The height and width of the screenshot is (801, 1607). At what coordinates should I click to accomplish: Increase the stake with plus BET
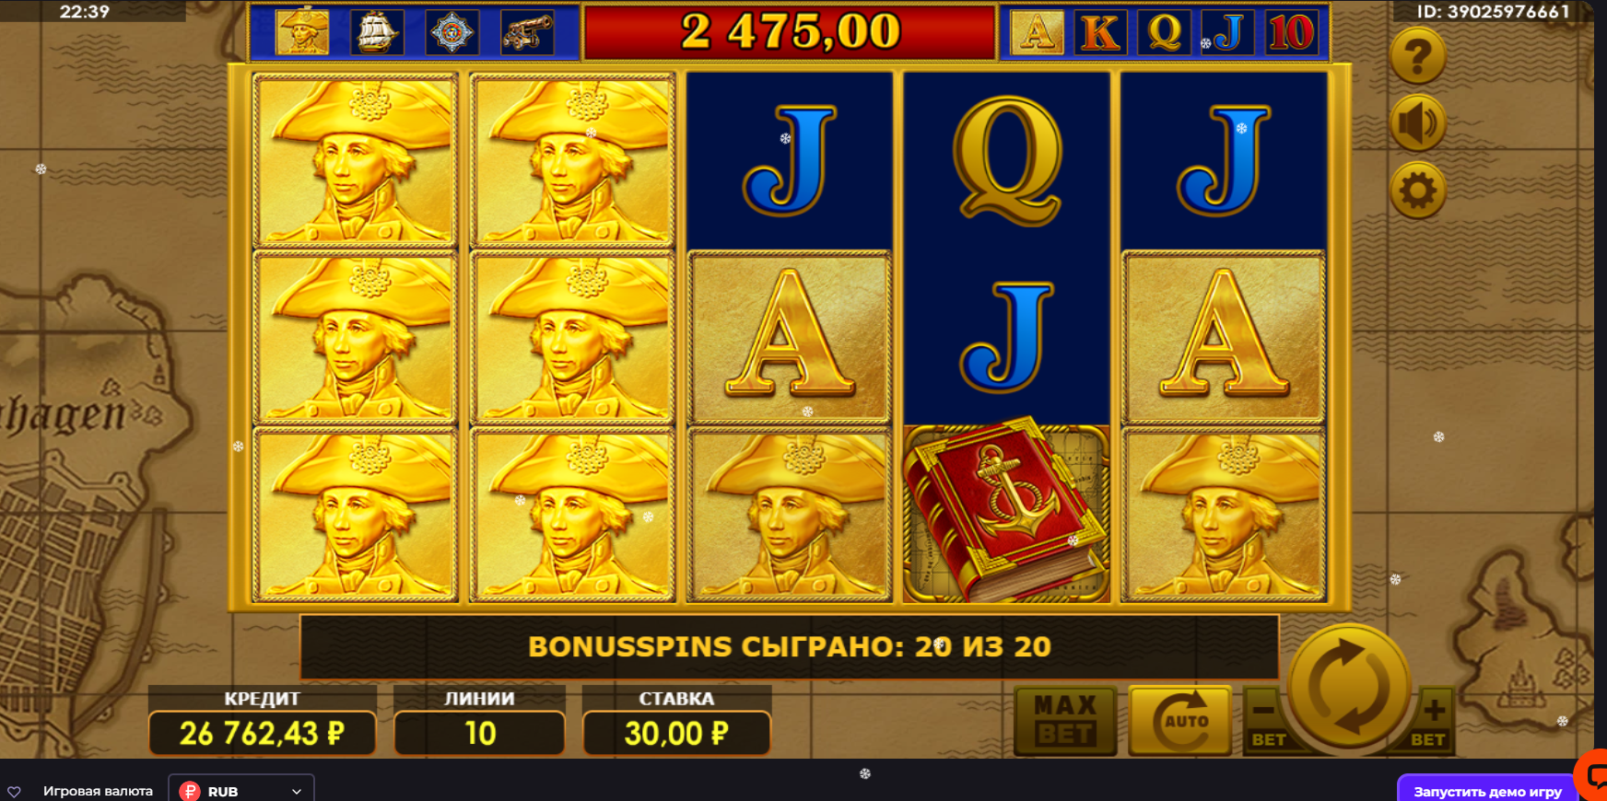pyautogui.click(x=1431, y=721)
